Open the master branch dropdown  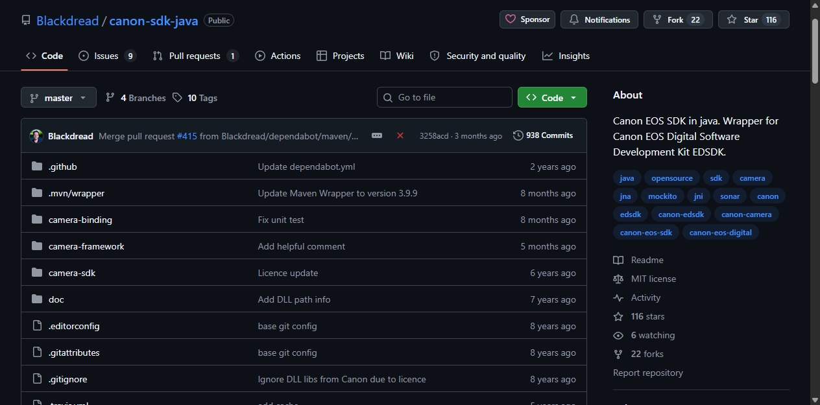coord(58,98)
